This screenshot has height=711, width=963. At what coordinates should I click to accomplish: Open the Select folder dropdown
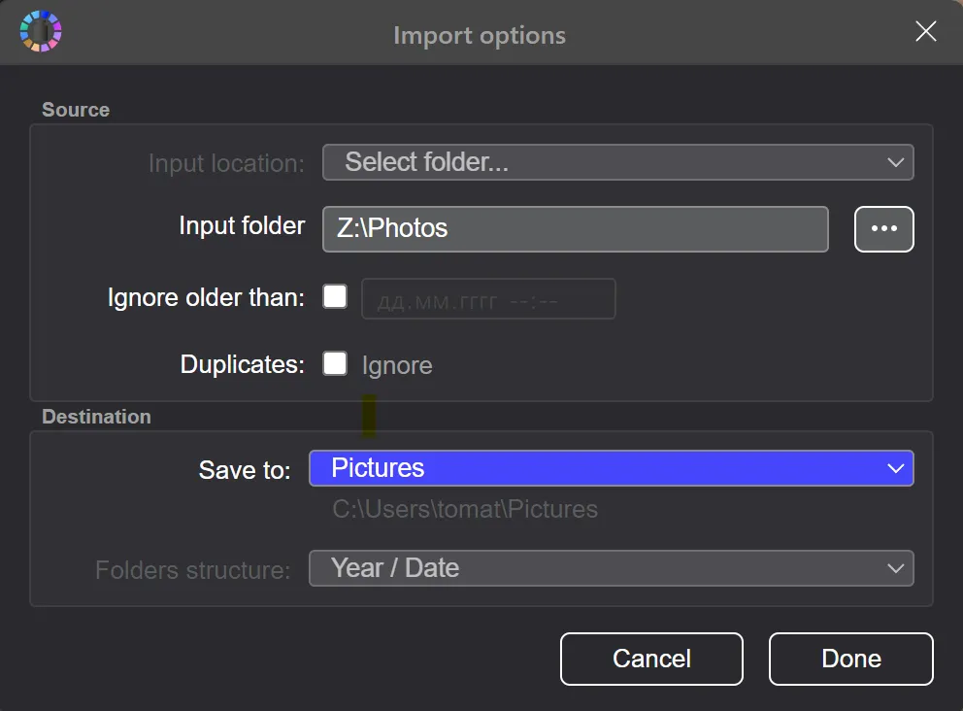click(x=617, y=162)
